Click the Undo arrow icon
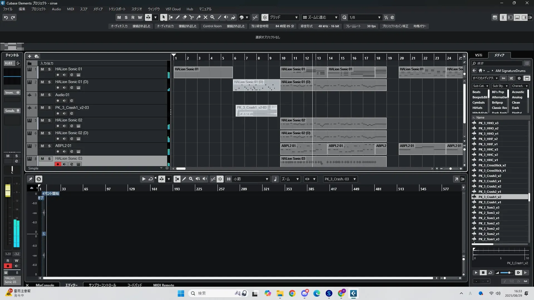The image size is (534, 300). [6, 17]
